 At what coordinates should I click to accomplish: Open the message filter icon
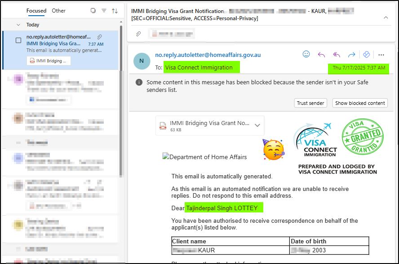[x=104, y=11]
